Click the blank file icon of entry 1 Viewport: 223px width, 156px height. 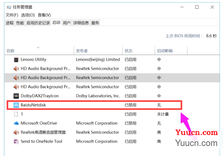(x=16, y=114)
